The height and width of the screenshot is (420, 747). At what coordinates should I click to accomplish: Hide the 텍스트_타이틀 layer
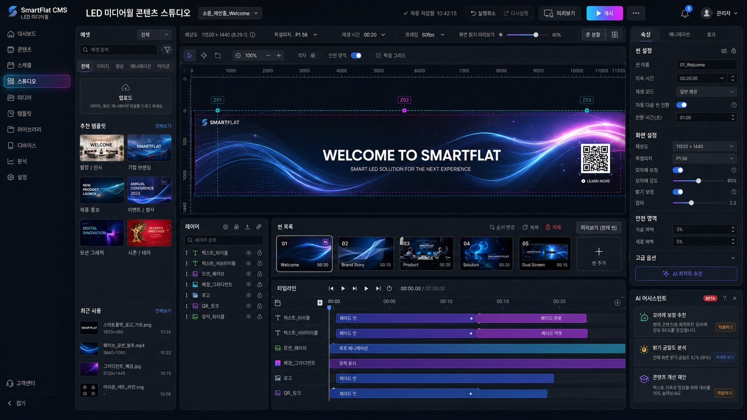tap(249, 253)
